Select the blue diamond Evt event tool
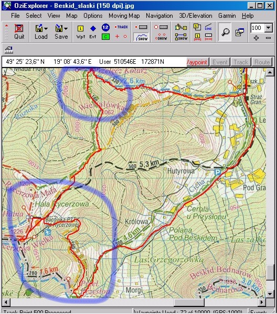This screenshot has height=314, width=277. click(x=93, y=31)
